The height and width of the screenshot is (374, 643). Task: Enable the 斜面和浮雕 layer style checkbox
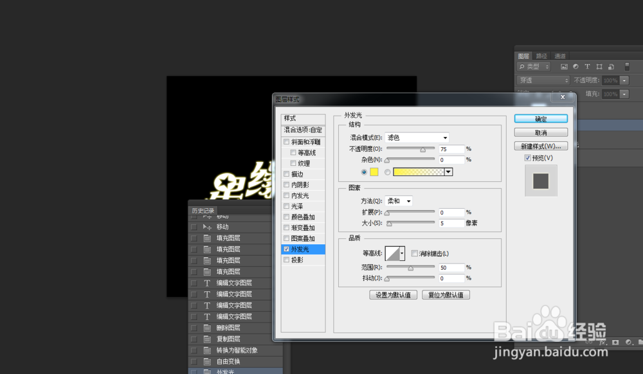(287, 141)
